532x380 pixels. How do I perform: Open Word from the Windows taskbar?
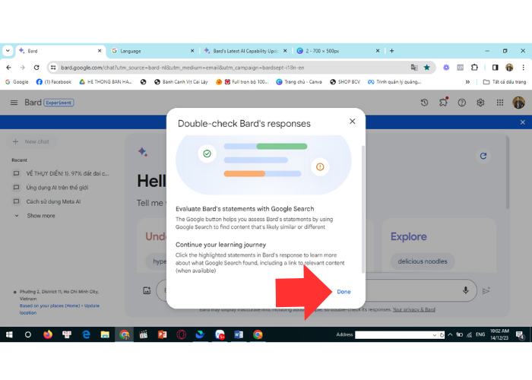tap(239, 334)
